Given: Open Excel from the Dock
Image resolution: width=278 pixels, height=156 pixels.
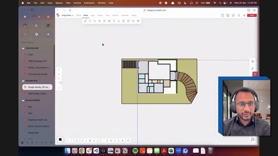Looking at the screenshot, I should pyautogui.click(x=171, y=151).
